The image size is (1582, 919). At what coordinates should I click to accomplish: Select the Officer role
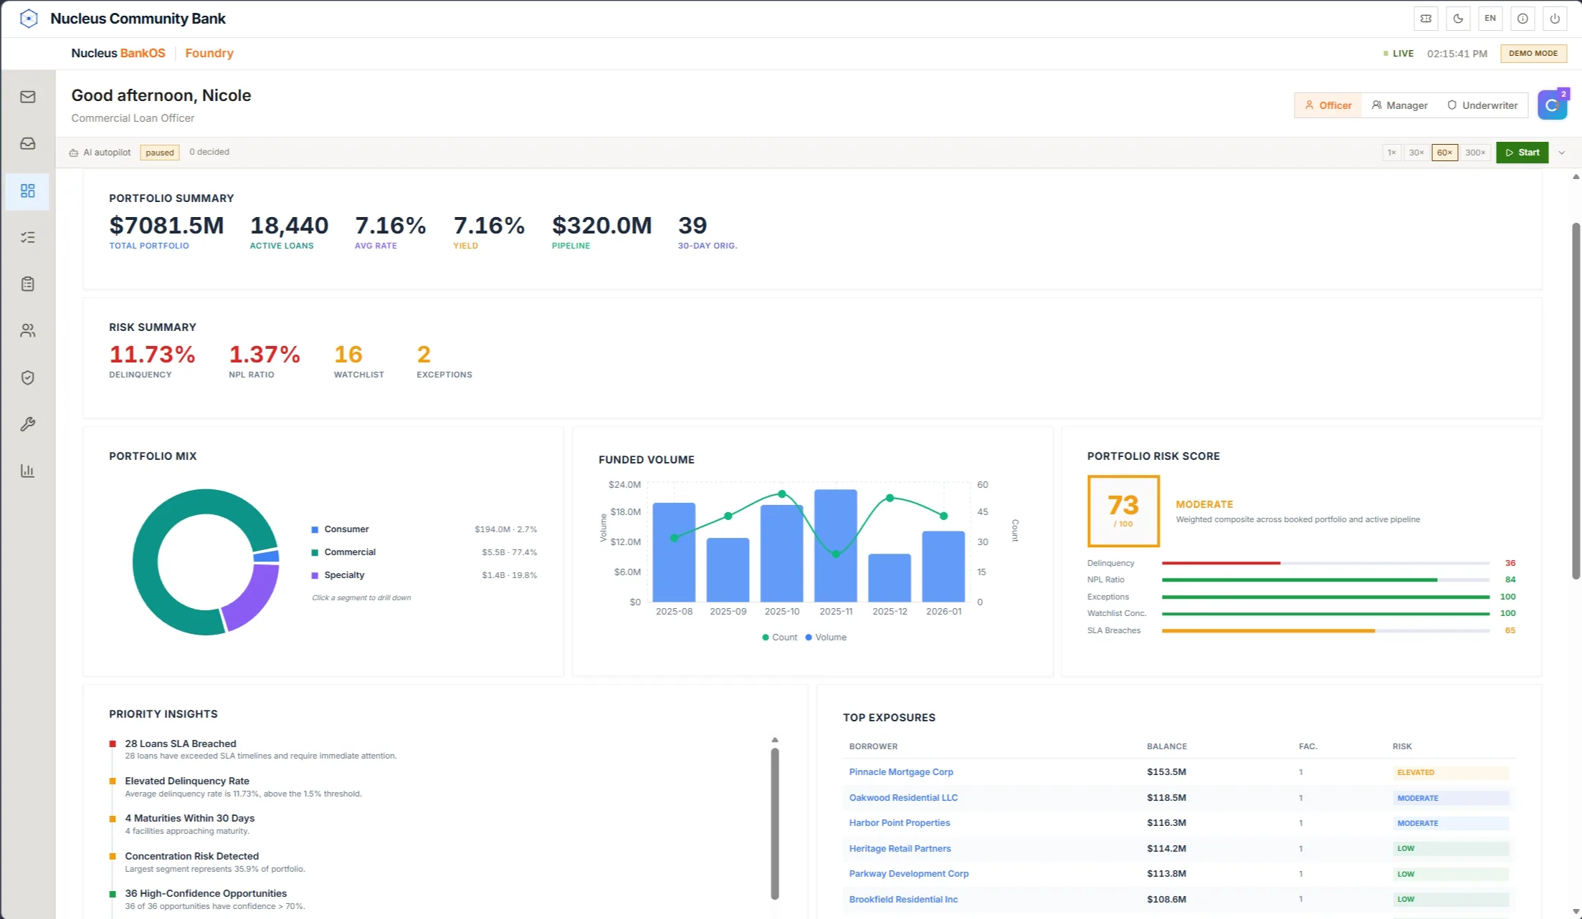click(x=1328, y=105)
